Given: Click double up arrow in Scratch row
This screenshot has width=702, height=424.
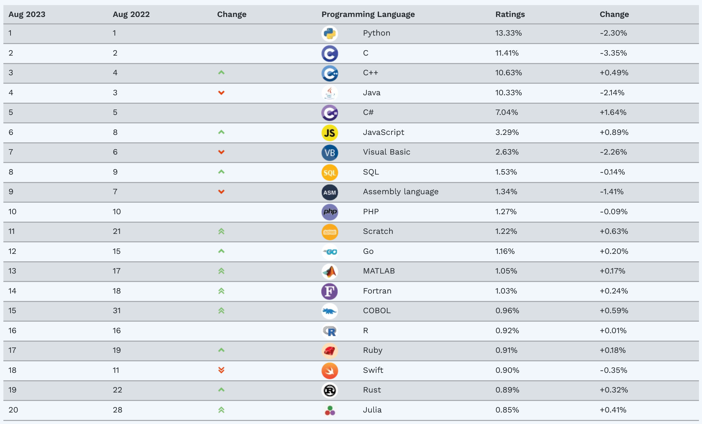Looking at the screenshot, I should 221,231.
